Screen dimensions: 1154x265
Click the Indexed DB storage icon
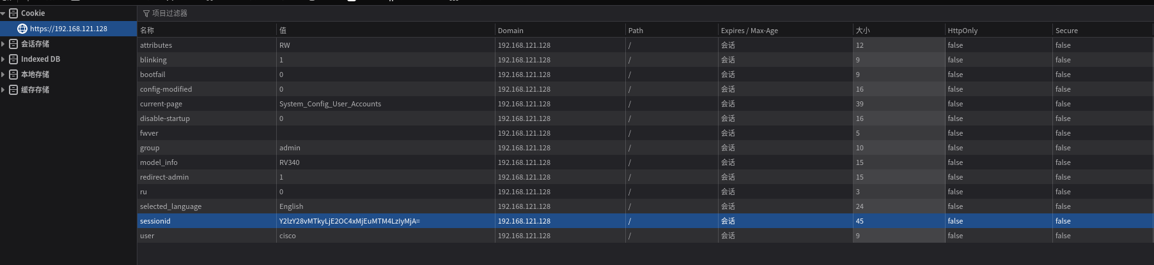click(x=13, y=59)
